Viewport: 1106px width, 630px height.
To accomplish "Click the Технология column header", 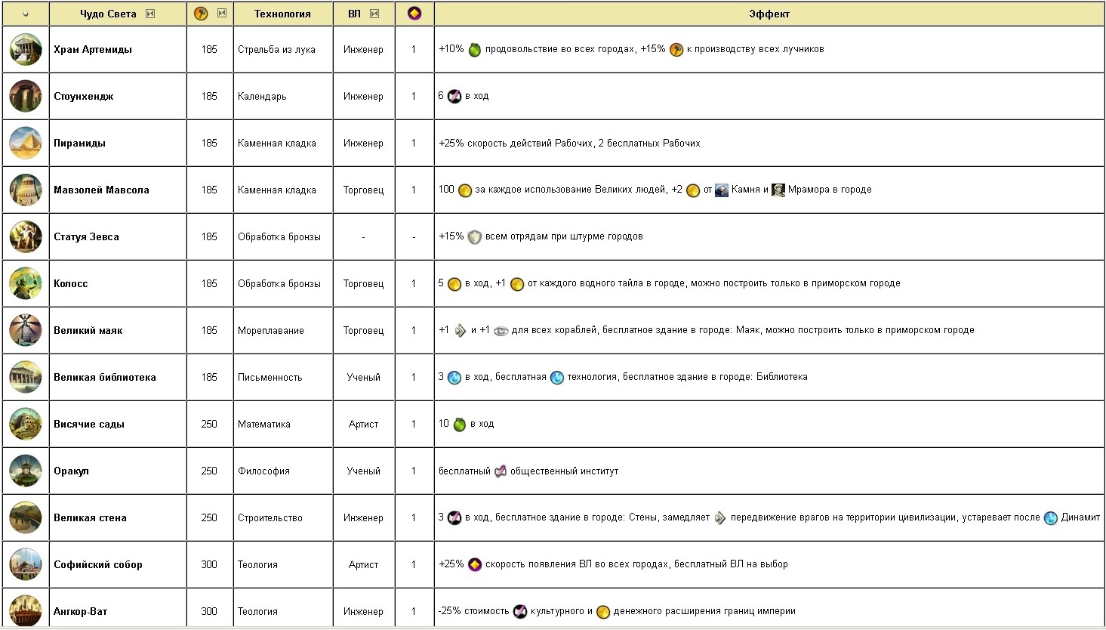I will pos(283,14).
